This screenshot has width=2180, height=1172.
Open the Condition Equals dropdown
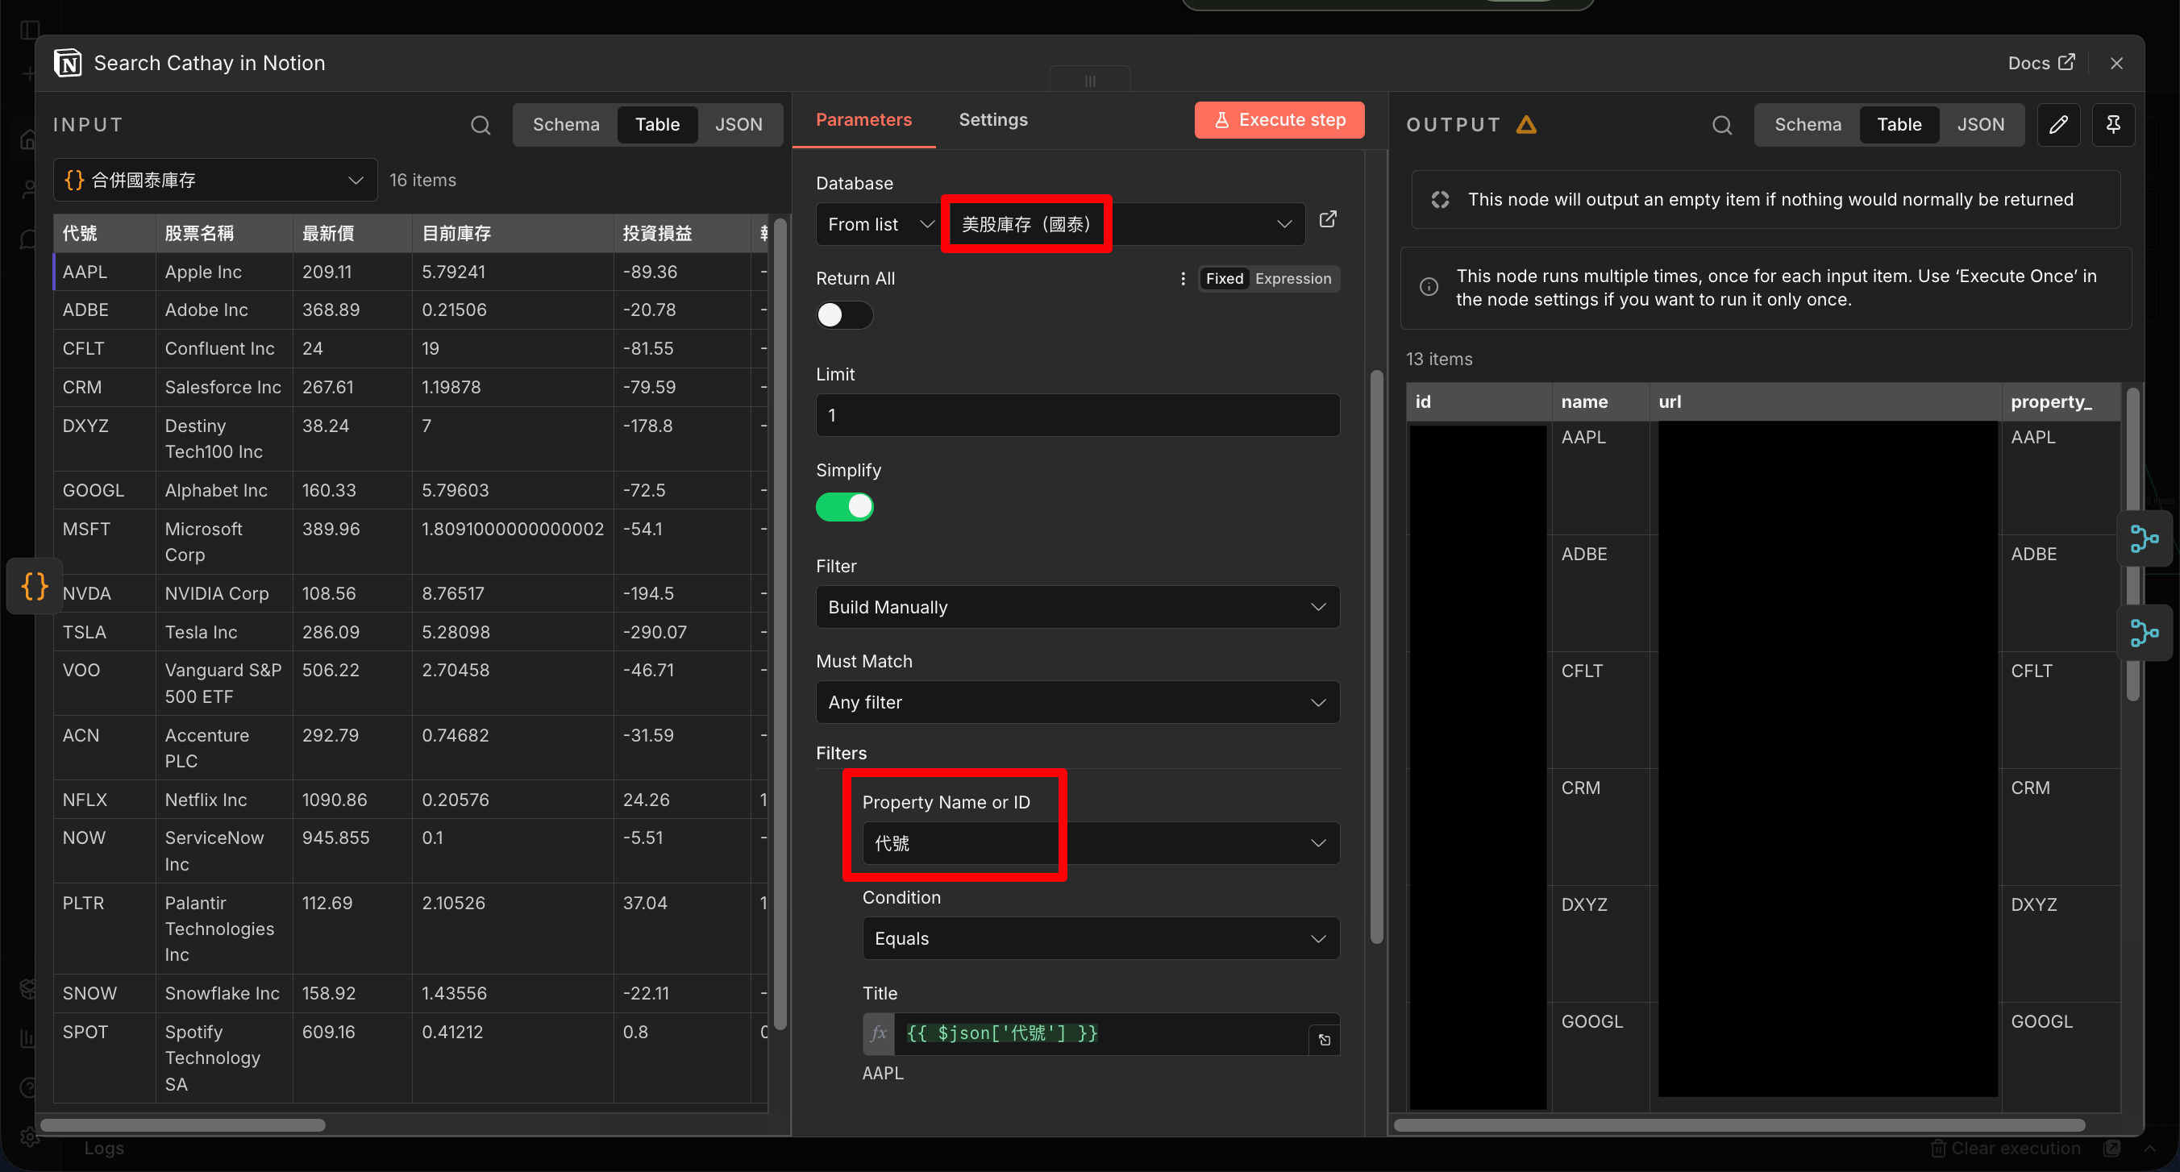(x=1100, y=938)
